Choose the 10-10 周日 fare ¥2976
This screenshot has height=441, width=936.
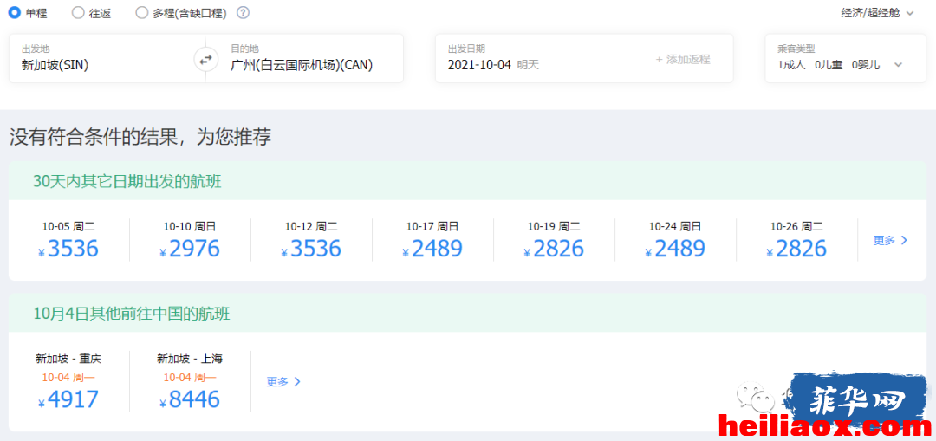pos(190,240)
